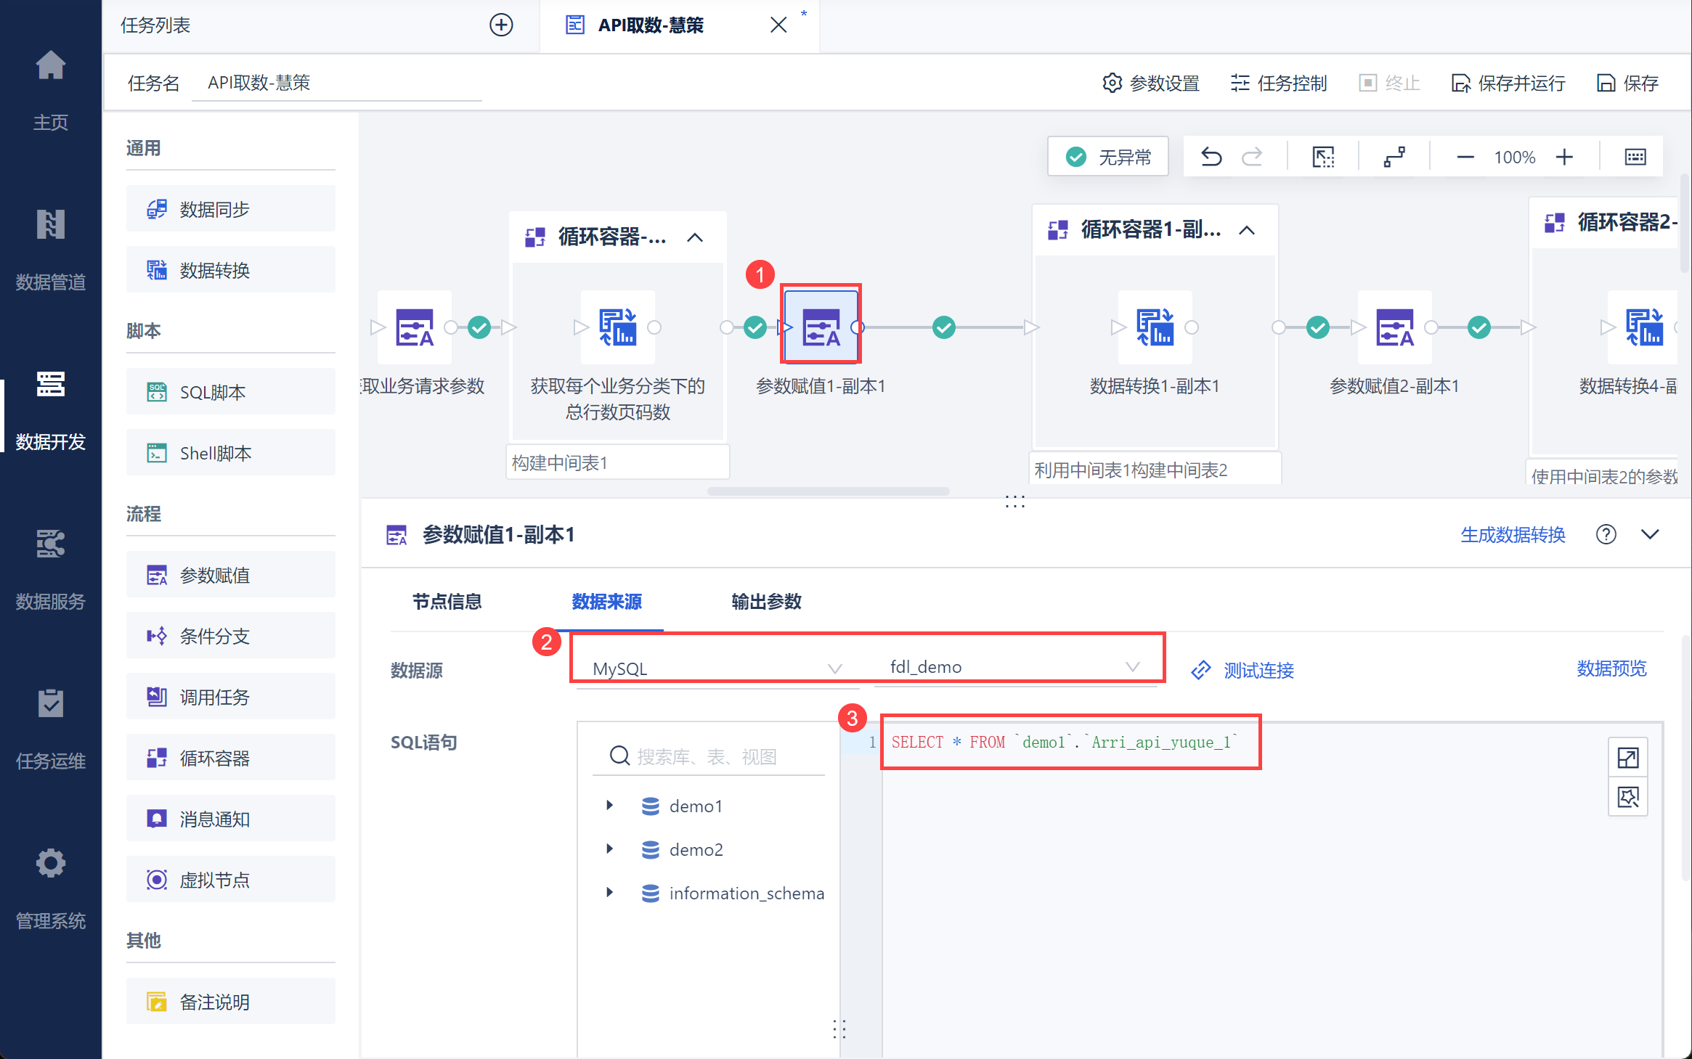1692x1059 pixels.
Task: Zoom out with the minus icon
Action: (x=1465, y=157)
